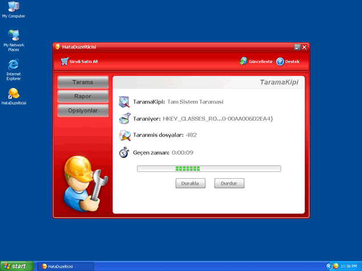Click the Destek question mark icon
362x271 pixels.
click(x=280, y=61)
